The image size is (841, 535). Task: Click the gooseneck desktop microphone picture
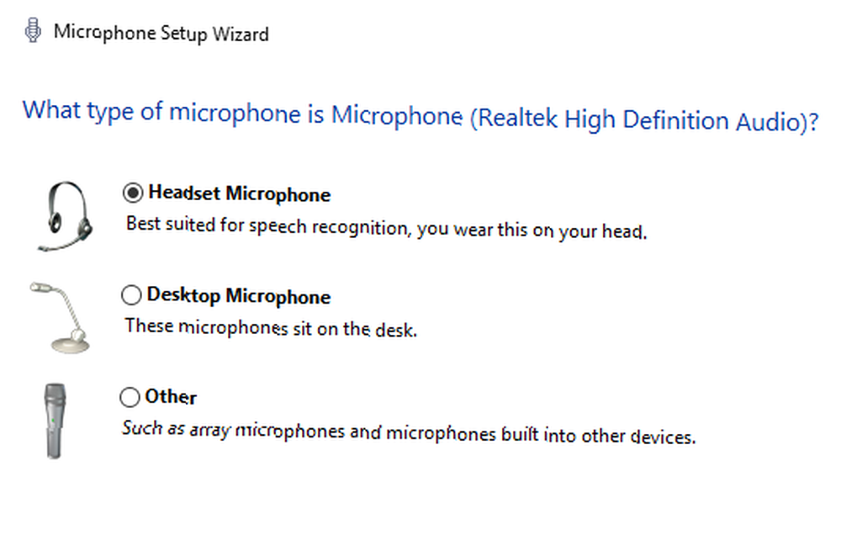(60, 317)
